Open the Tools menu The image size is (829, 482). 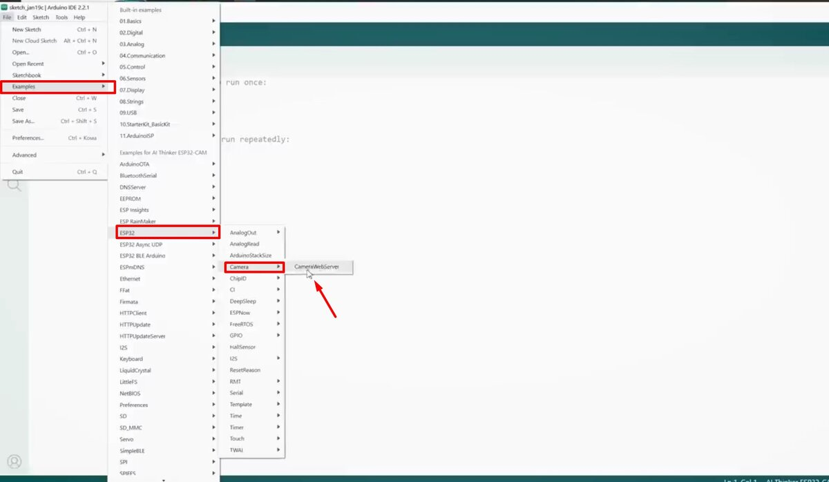click(61, 17)
